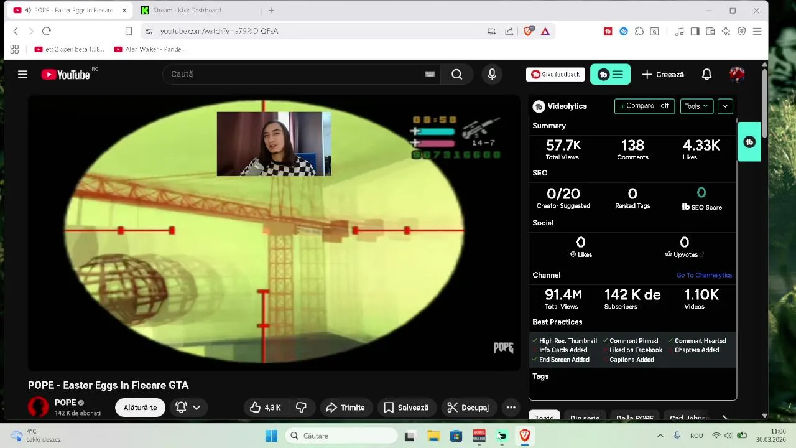Open Brave Rewards triangle icon

click(x=545, y=31)
